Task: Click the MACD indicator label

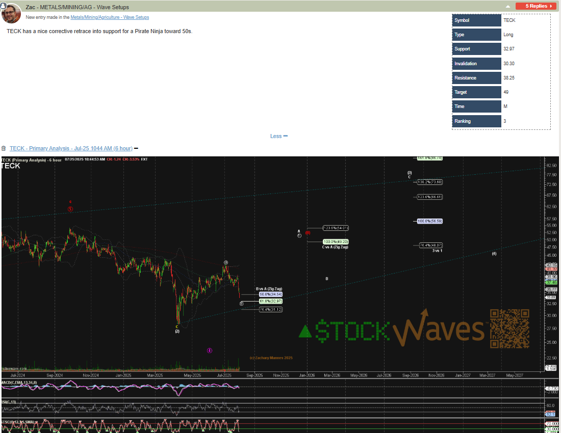Action: [19, 383]
